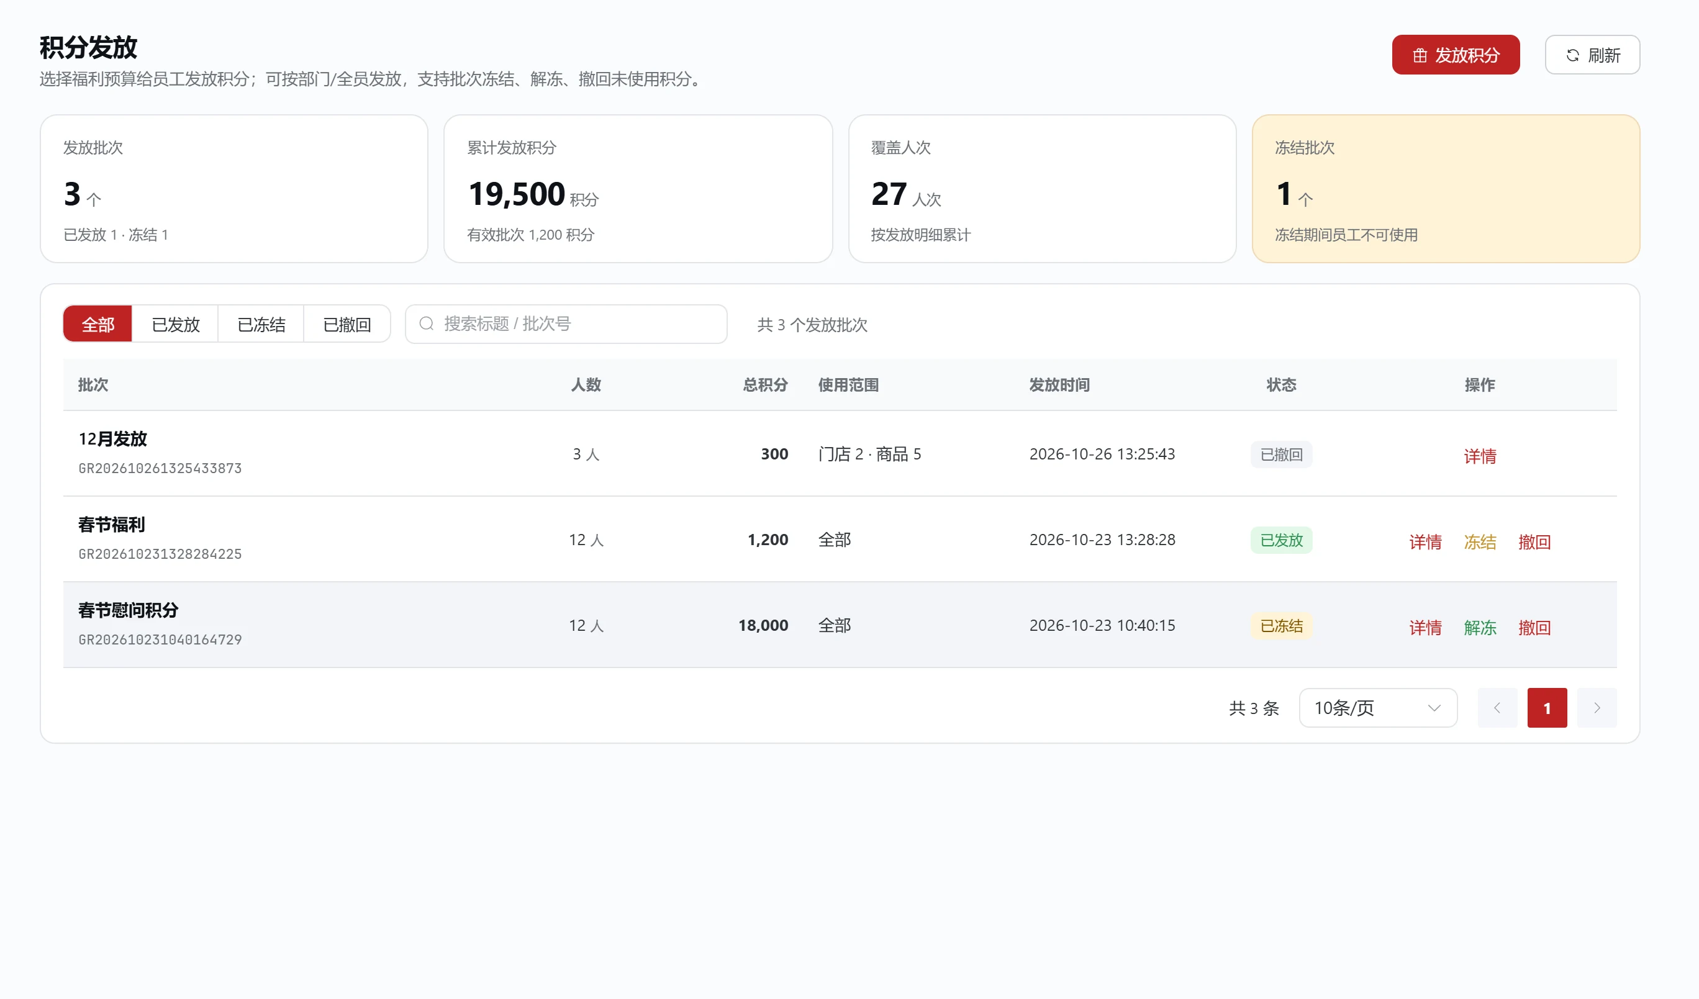This screenshot has height=999, width=1699.
Task: Click usage scope 门店 2 · 商品 5
Action: (x=869, y=454)
